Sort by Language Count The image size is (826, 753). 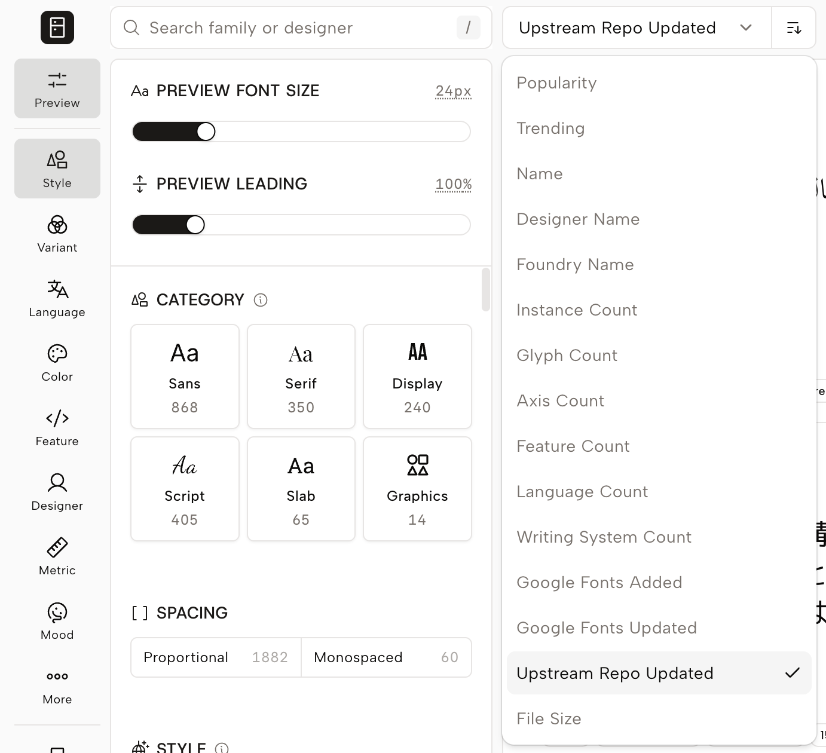[659, 492]
